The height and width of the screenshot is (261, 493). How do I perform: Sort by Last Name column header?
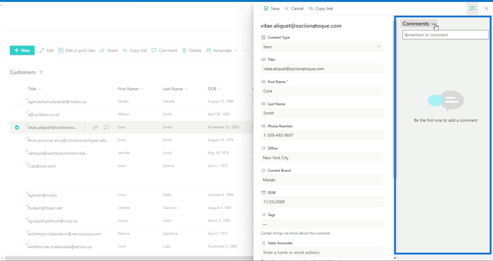point(173,89)
